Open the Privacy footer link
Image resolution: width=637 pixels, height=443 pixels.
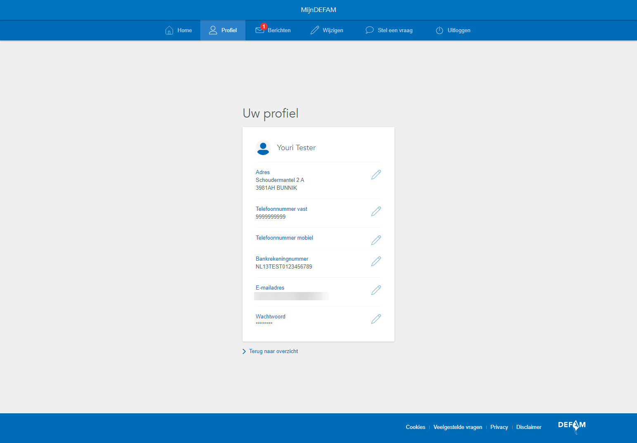click(499, 427)
